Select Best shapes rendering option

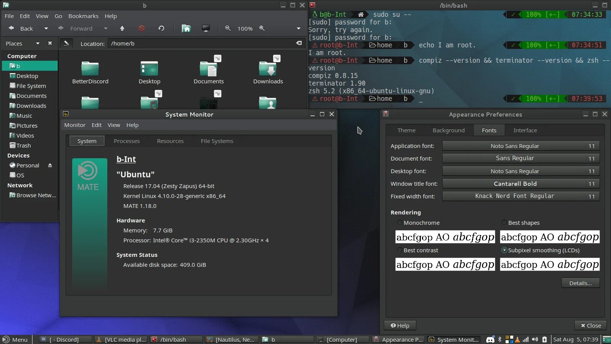point(520,222)
